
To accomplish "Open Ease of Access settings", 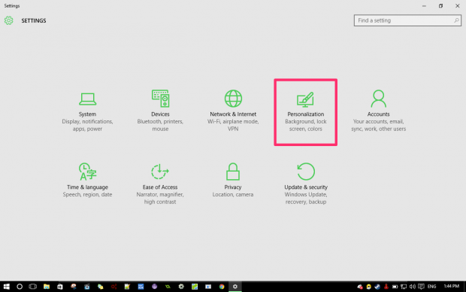I will point(160,184).
